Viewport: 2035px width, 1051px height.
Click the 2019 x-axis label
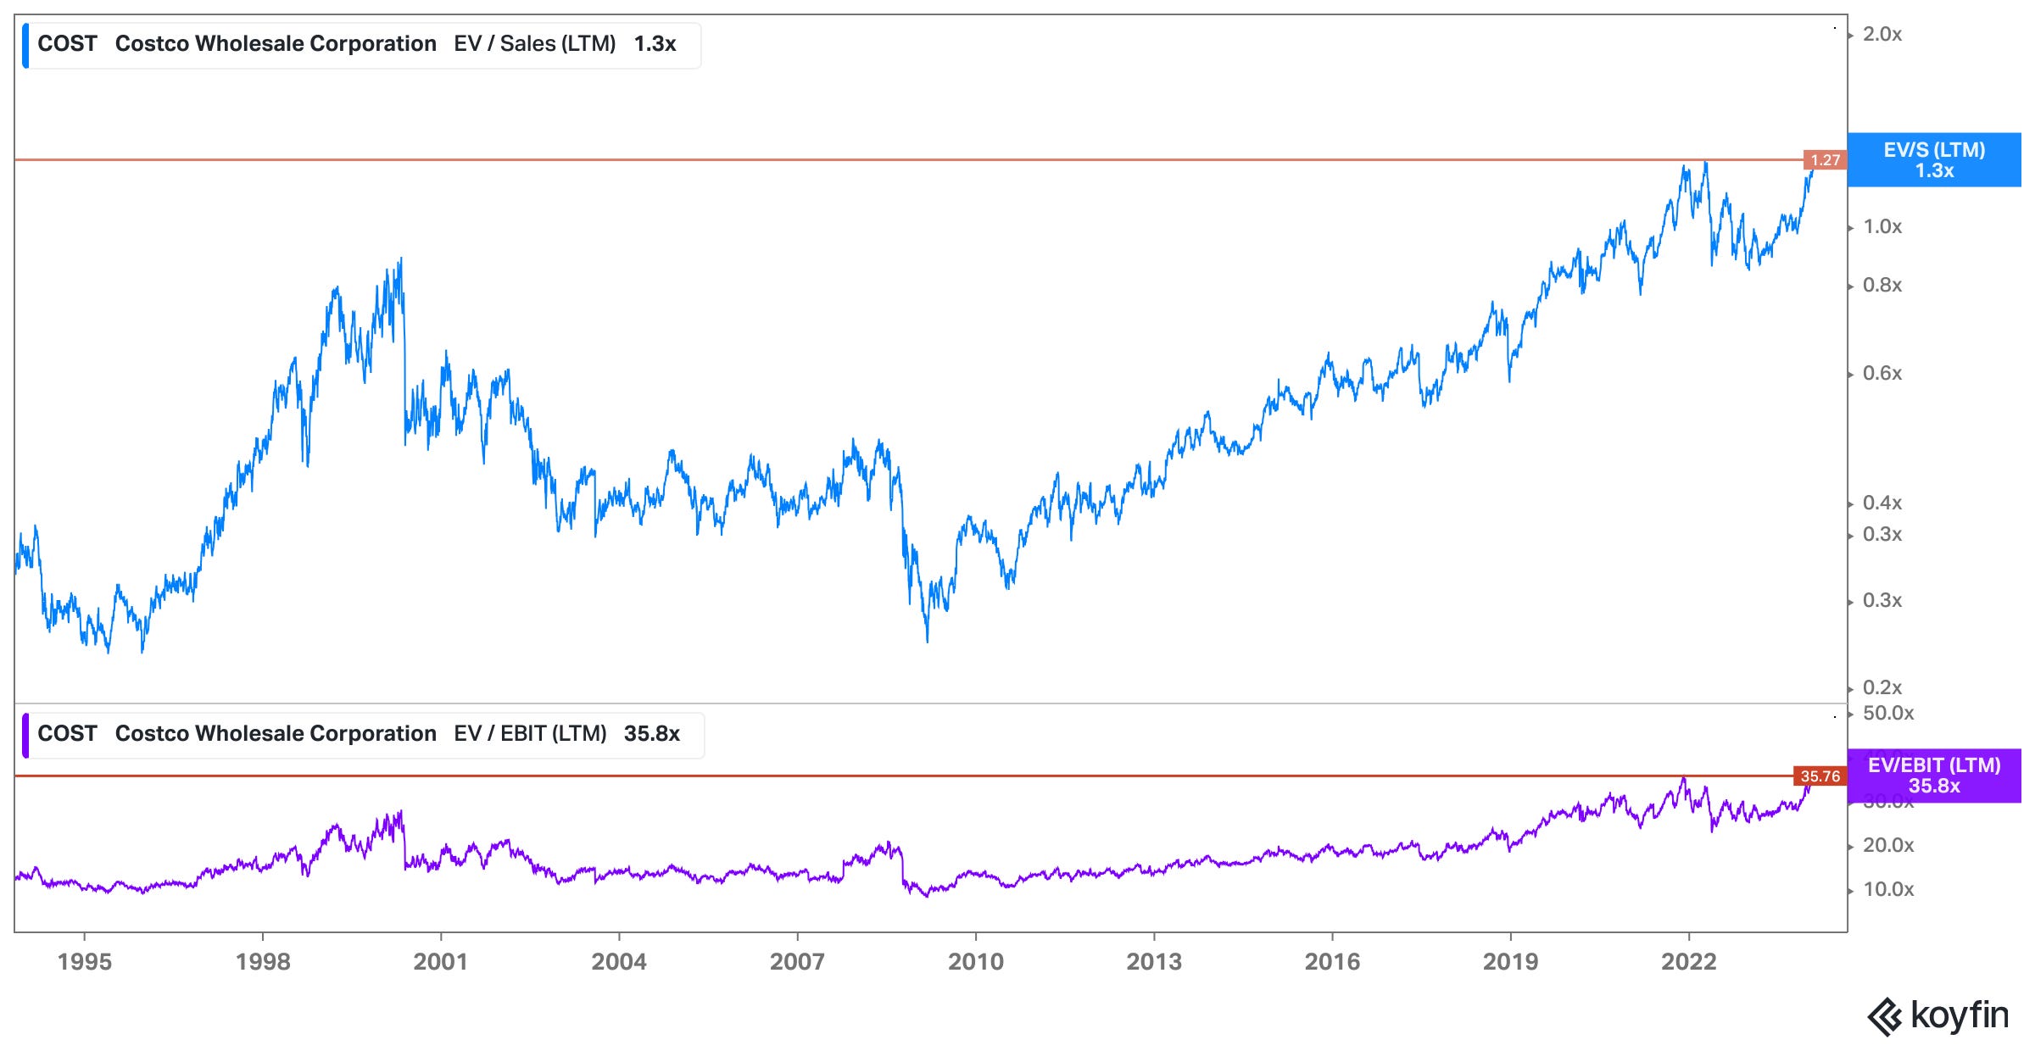tap(1510, 962)
